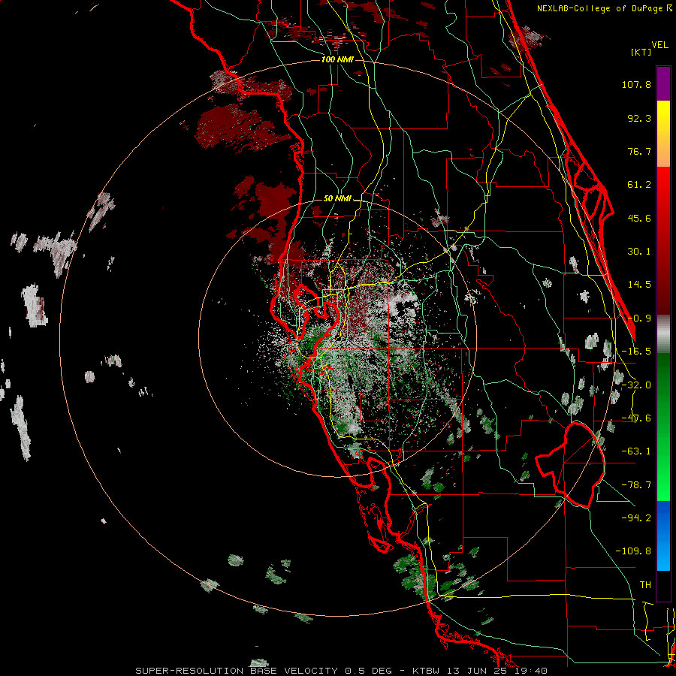Click the -47.6 velocity scale value

(636, 418)
